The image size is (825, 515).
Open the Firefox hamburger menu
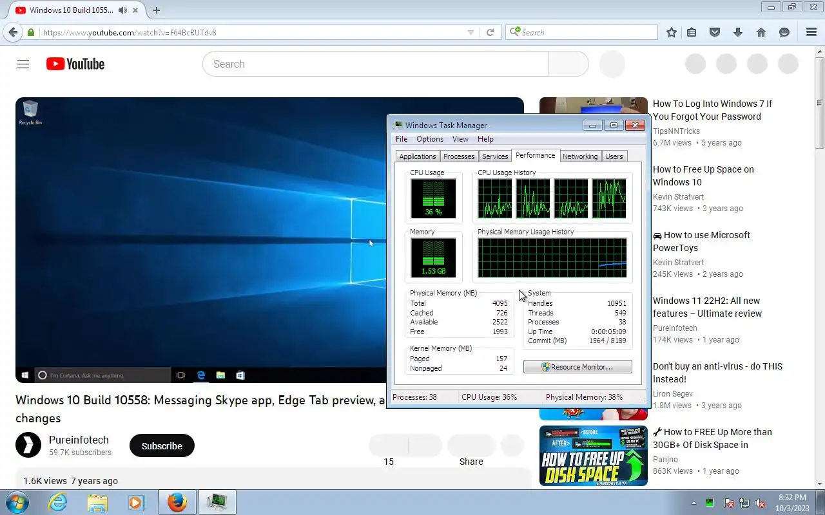pos(811,32)
